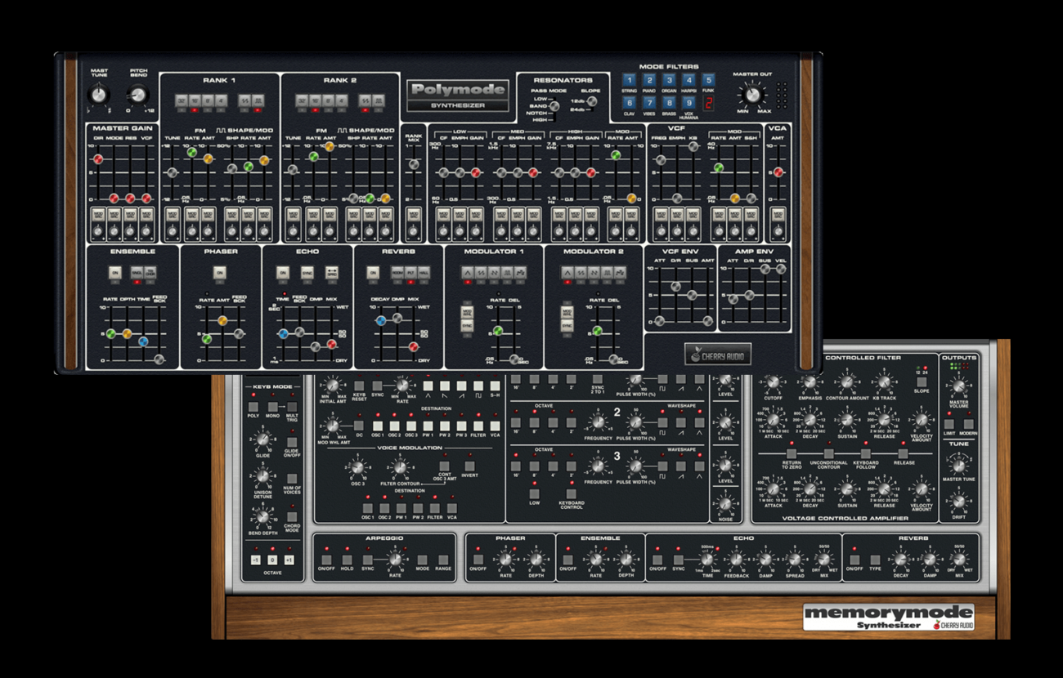Toggle Rank 1 32' footage button
This screenshot has width=1063, height=678.
182,100
